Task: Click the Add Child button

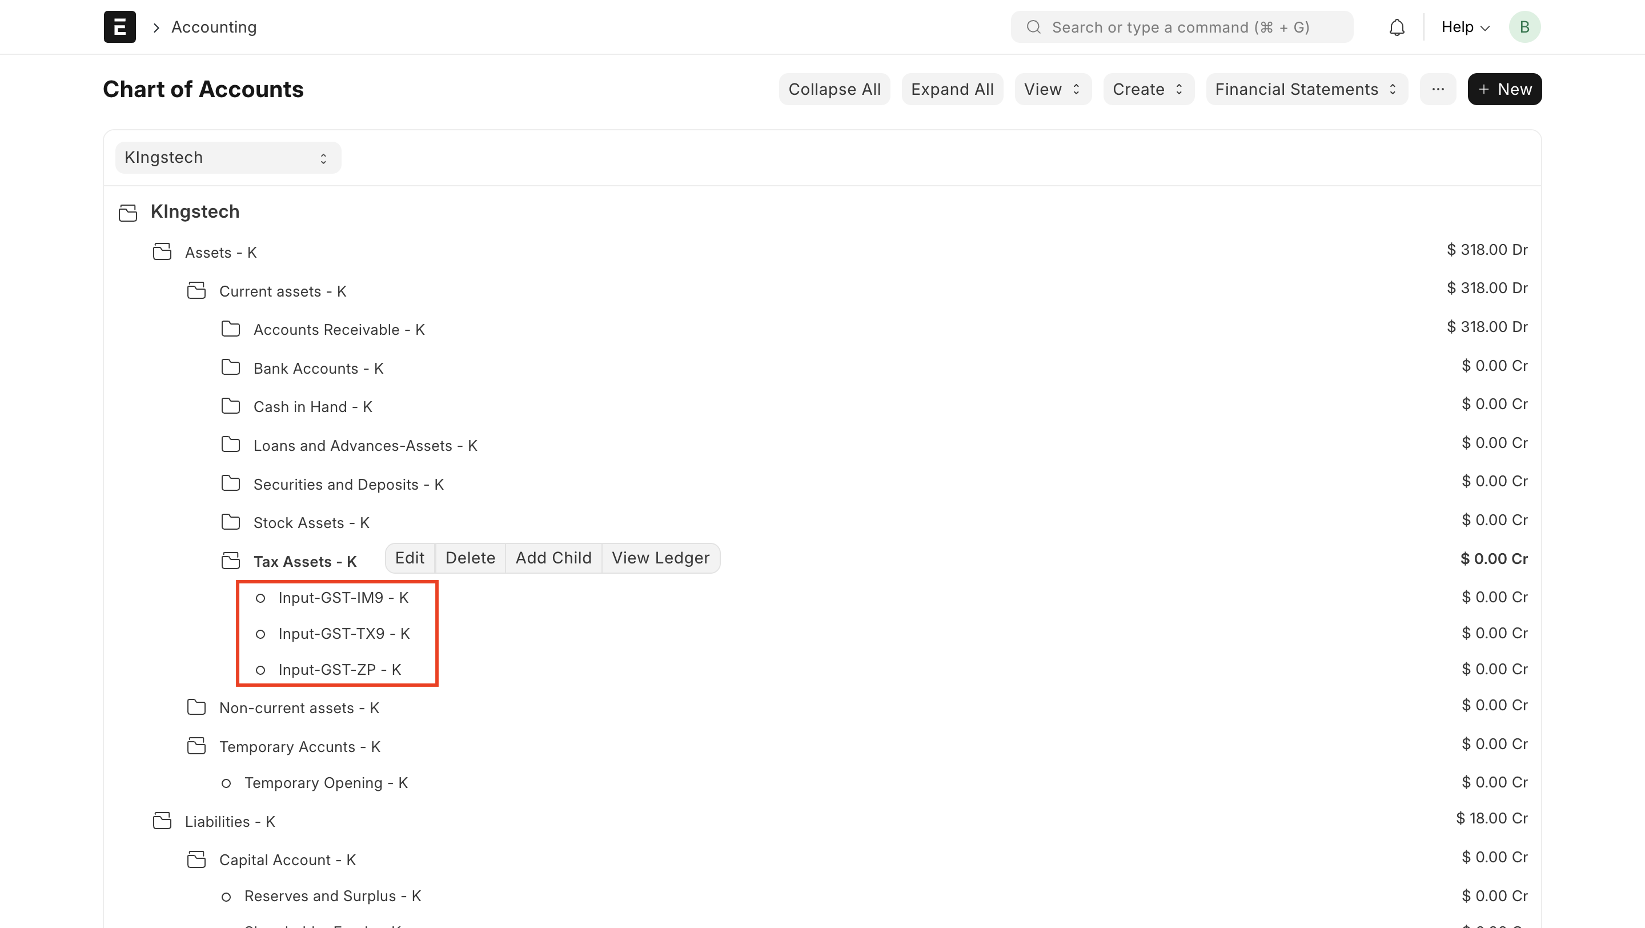Action: [x=553, y=558]
